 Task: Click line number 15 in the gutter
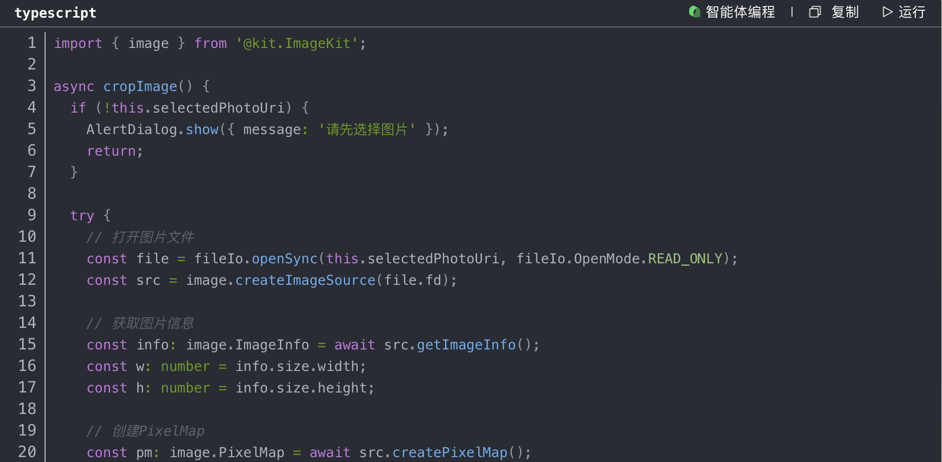(27, 345)
